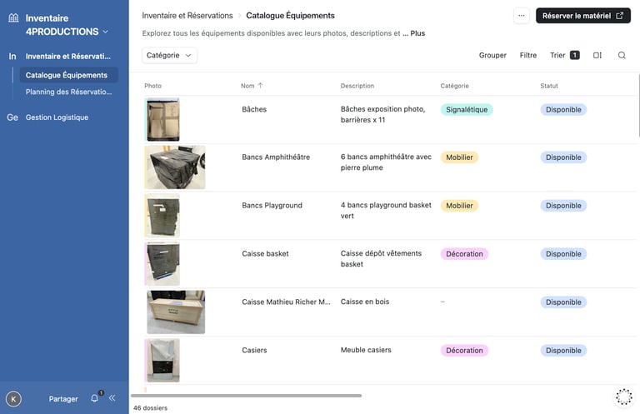Click the '46 dossiers' record count
640x414 pixels.
150,408
